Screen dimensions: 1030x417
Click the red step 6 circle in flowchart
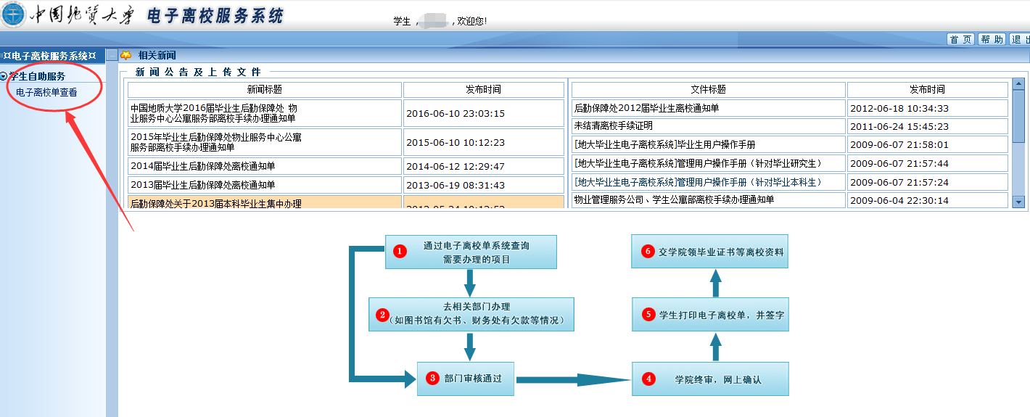point(648,252)
